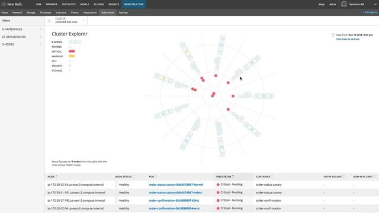This screenshot has width=379, height=213.
Task: Open the Inventory sub-tab
Action: 61,12
